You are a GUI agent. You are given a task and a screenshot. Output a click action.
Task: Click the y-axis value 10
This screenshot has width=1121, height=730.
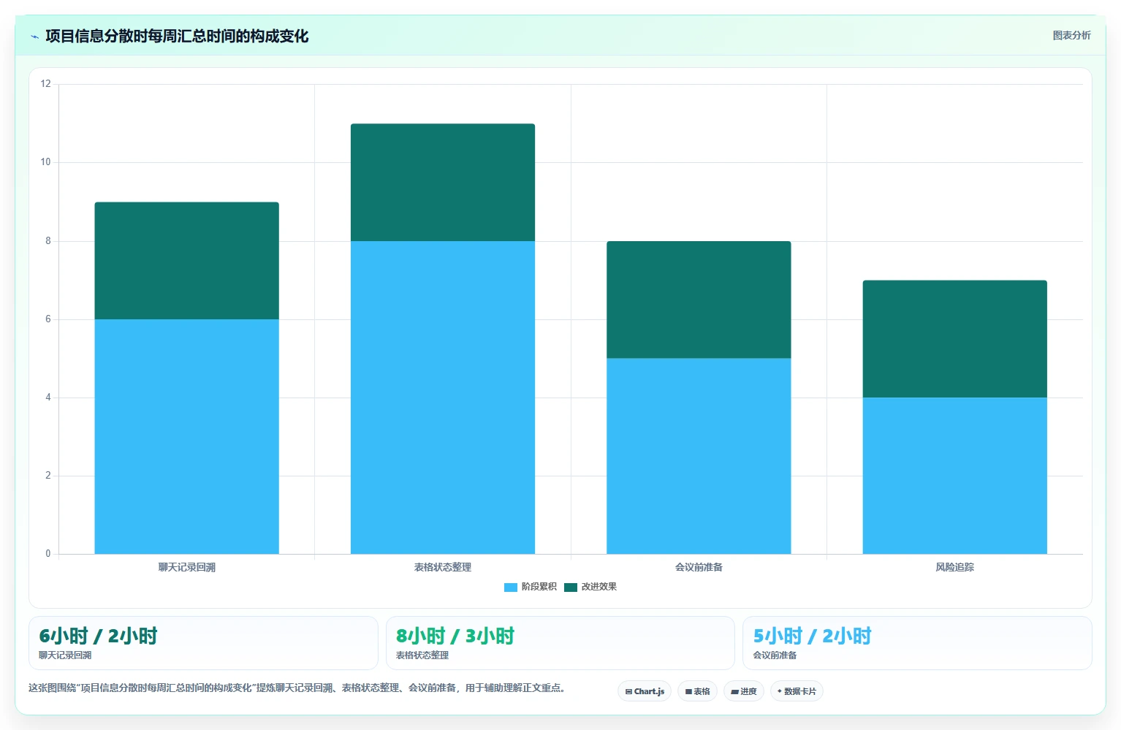[x=46, y=162]
